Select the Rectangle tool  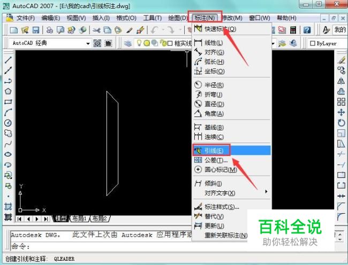[8, 102]
